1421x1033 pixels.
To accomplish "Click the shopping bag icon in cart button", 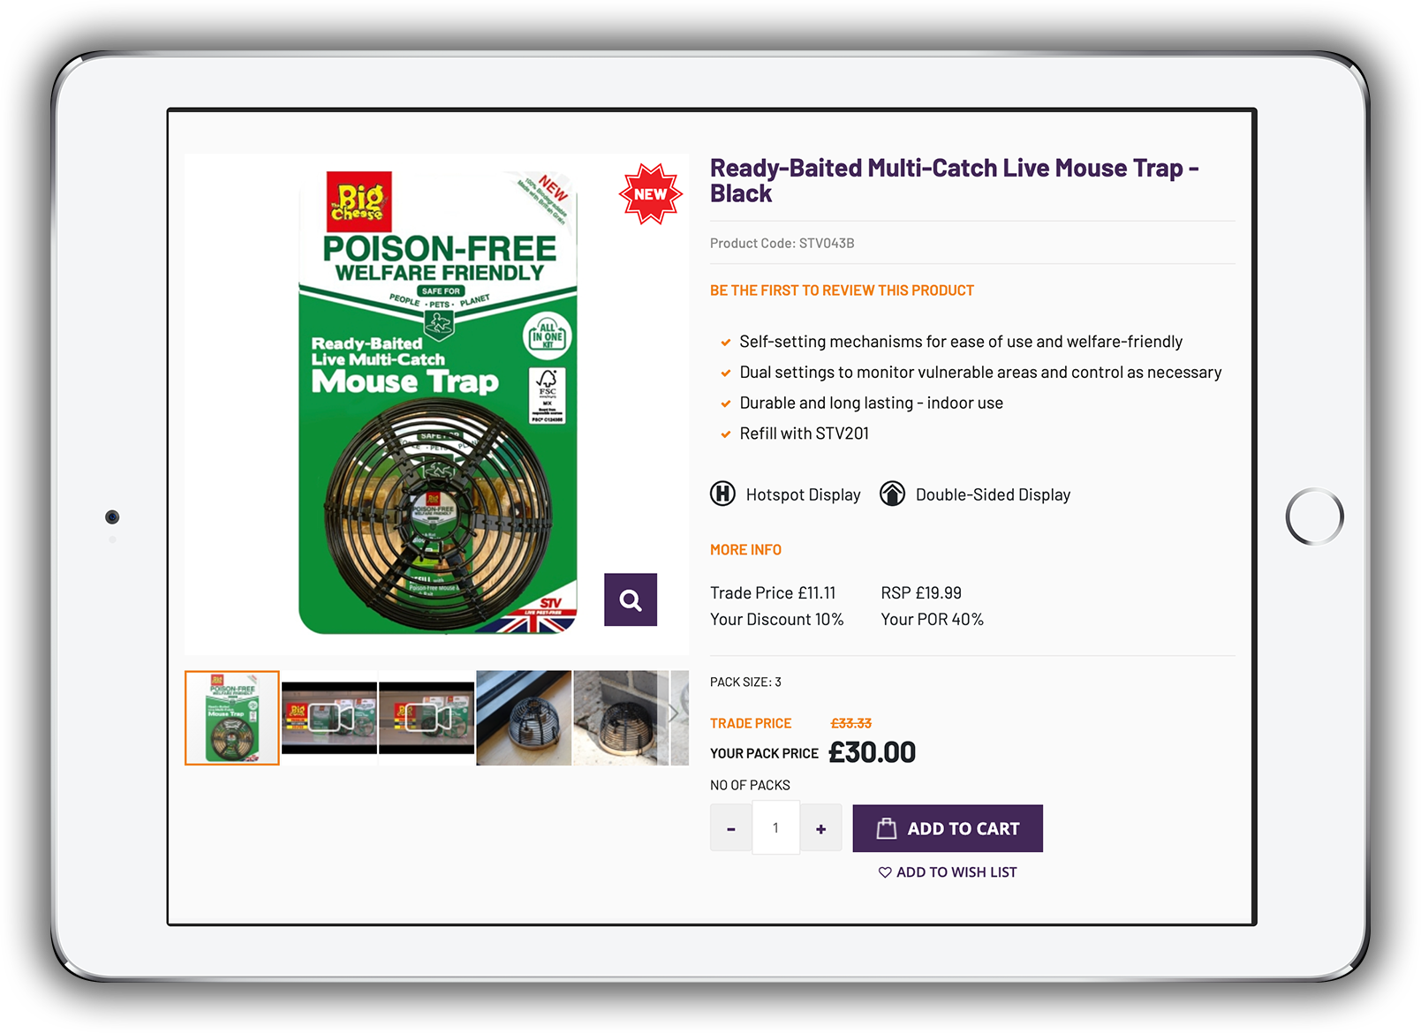I will 886,828.
